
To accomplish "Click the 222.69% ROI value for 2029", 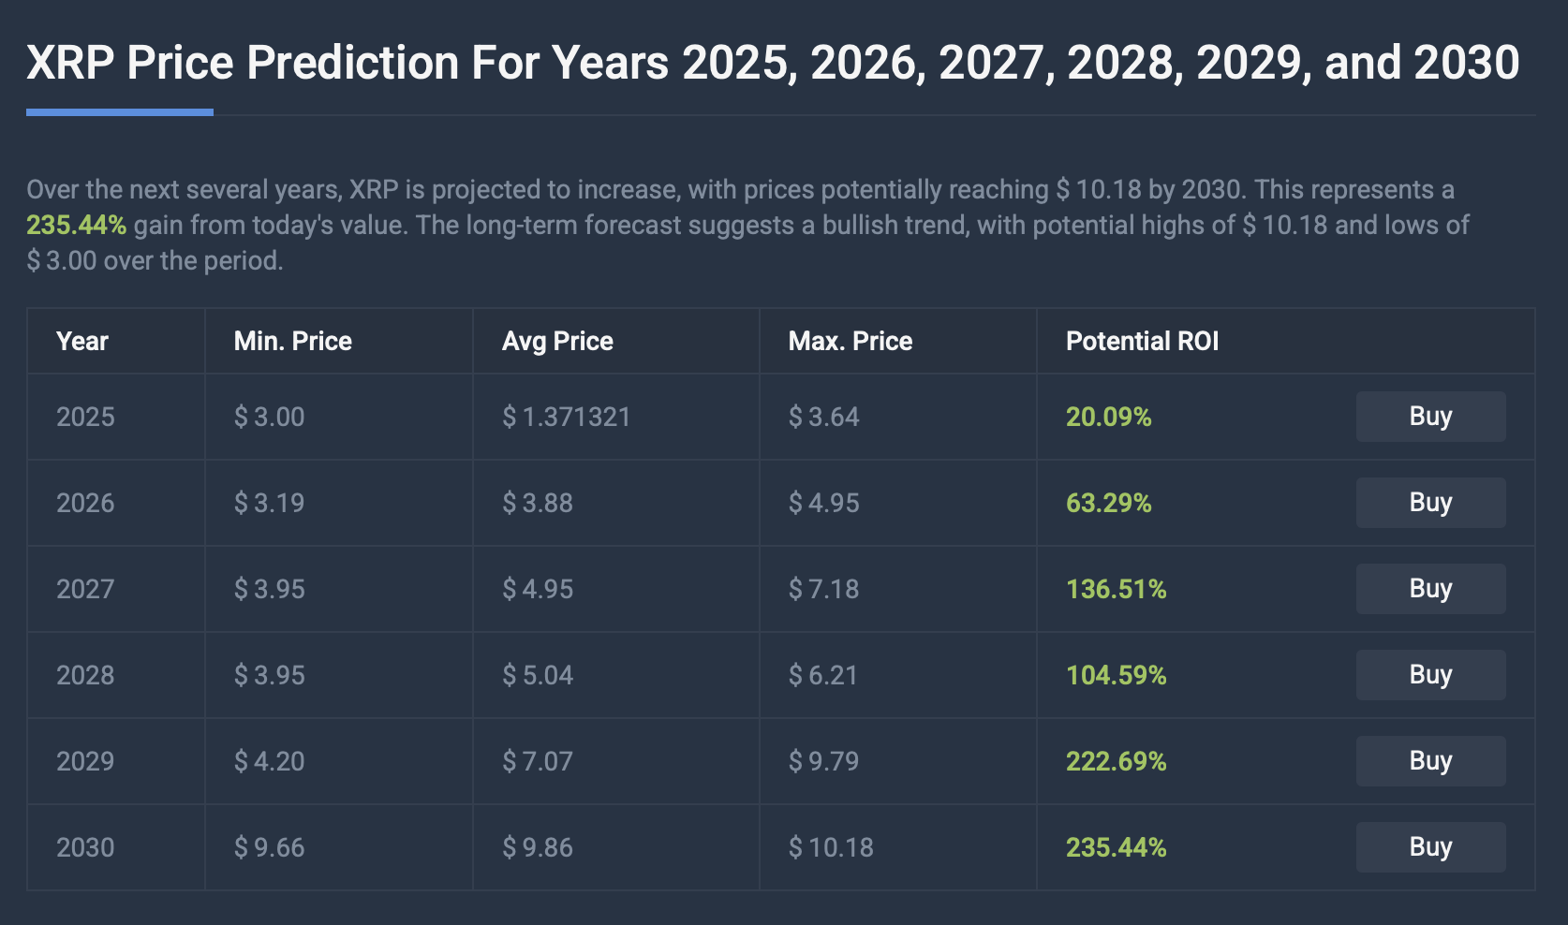I will (x=1116, y=760).
